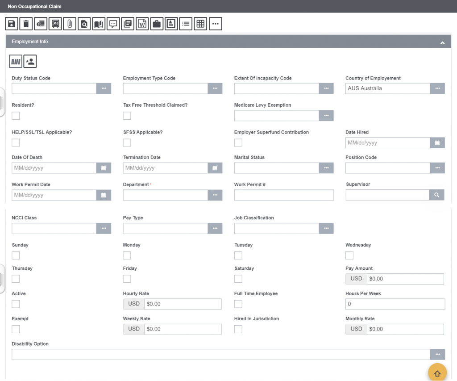Open the Date Hired calendar picker
Screen dimensions: 457x381
[437, 142]
